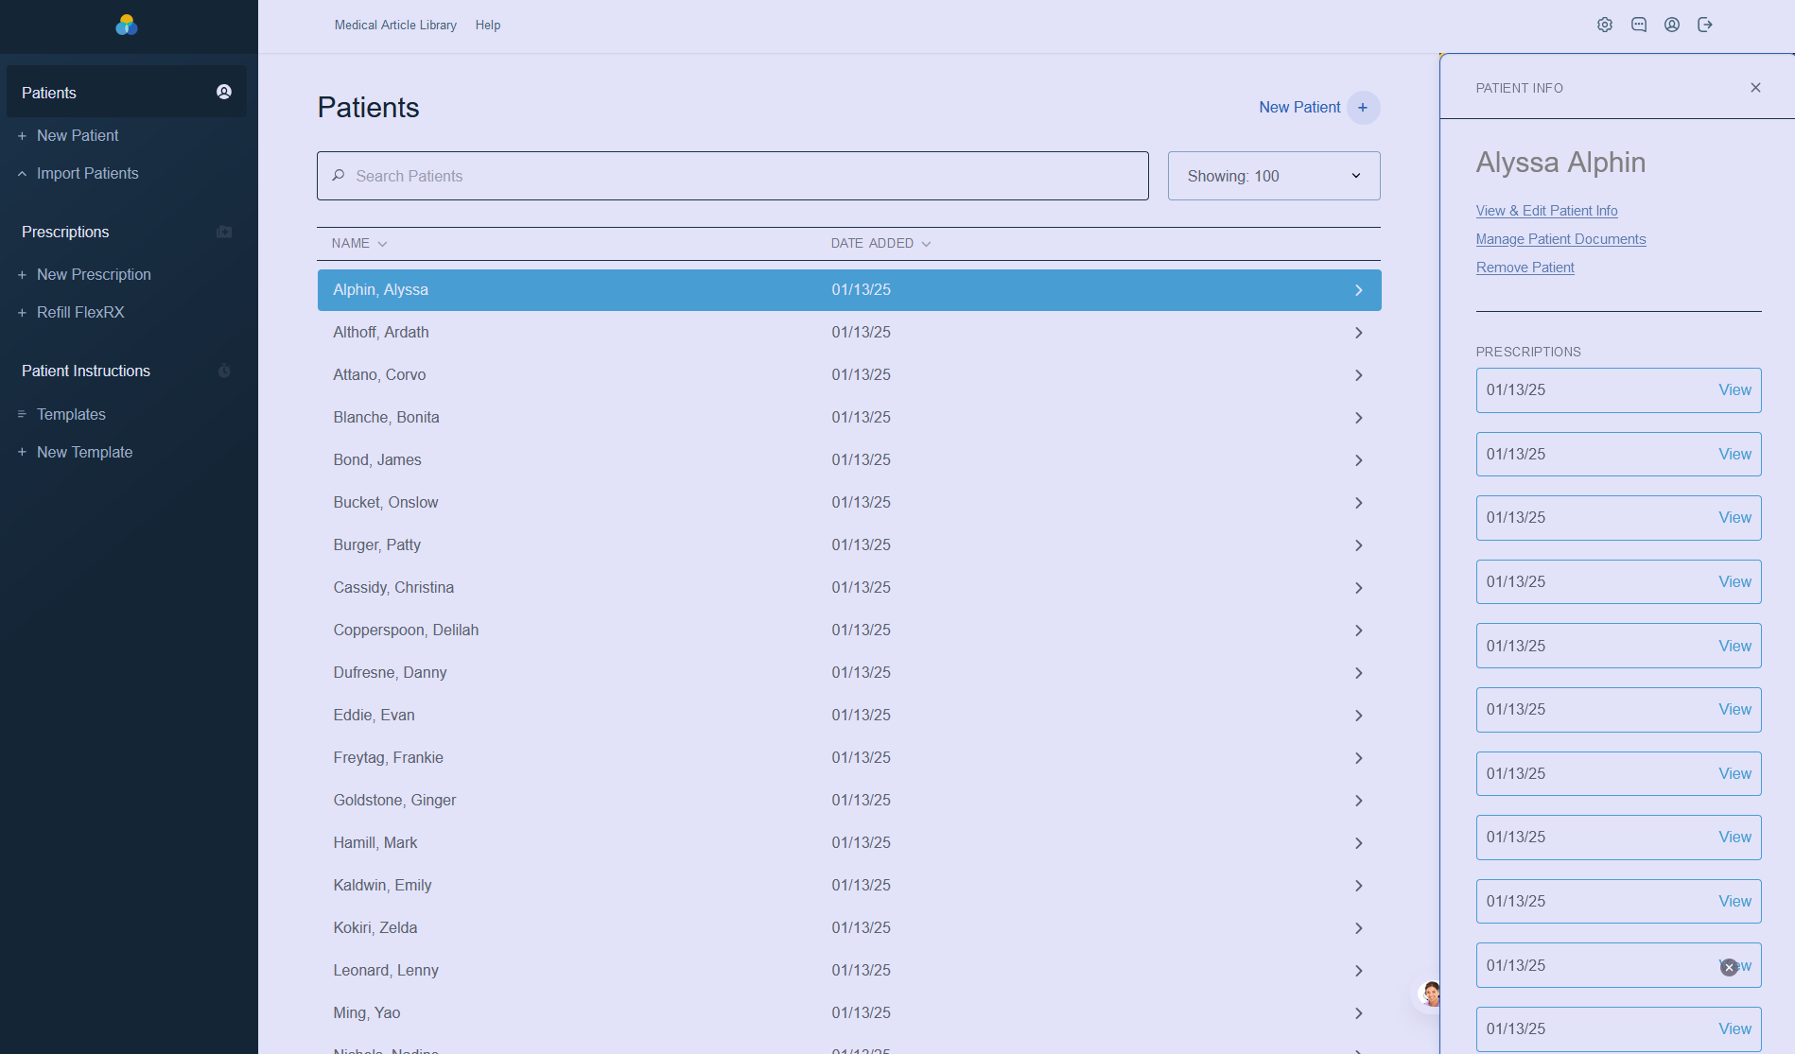Select the Eddie, Evan patient row
Viewport: 1795px width, 1054px height.
point(849,715)
